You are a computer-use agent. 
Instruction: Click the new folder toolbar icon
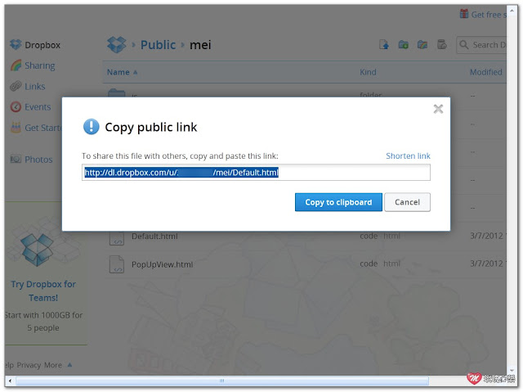click(x=403, y=44)
